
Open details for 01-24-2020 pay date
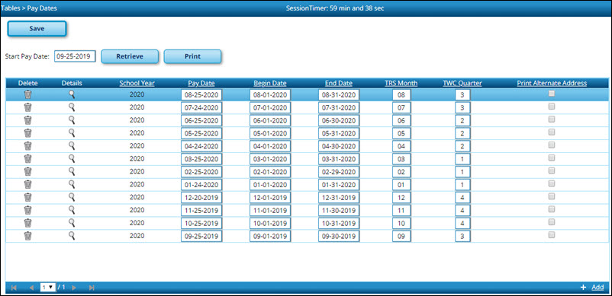[x=72, y=184]
